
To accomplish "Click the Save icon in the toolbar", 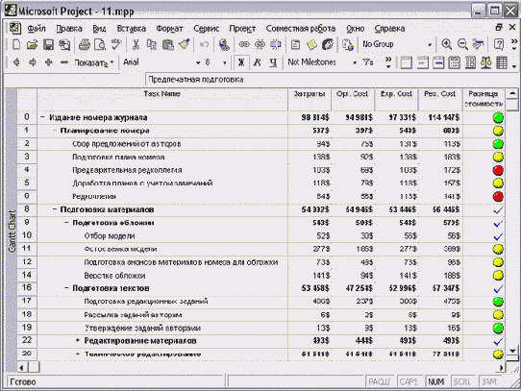I will click(x=48, y=44).
